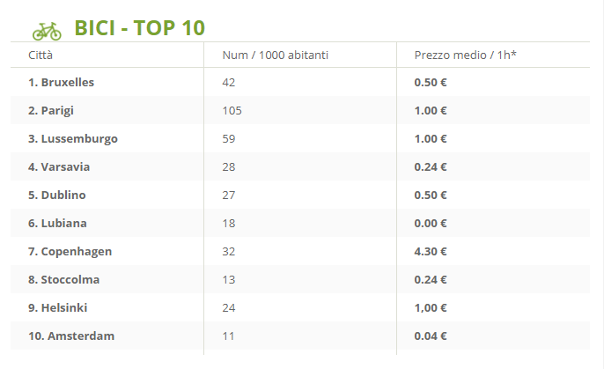The height and width of the screenshot is (369, 604).
Task: Click the 3. Lussemburgo entry
Action: [73, 139]
